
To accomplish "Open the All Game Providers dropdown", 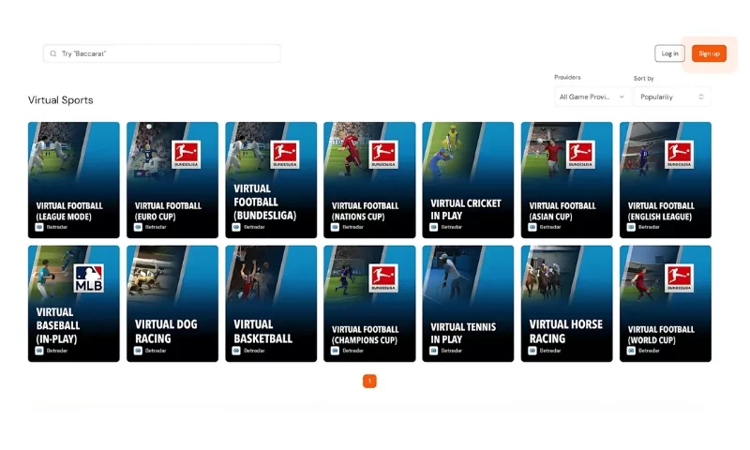I will pyautogui.click(x=592, y=97).
